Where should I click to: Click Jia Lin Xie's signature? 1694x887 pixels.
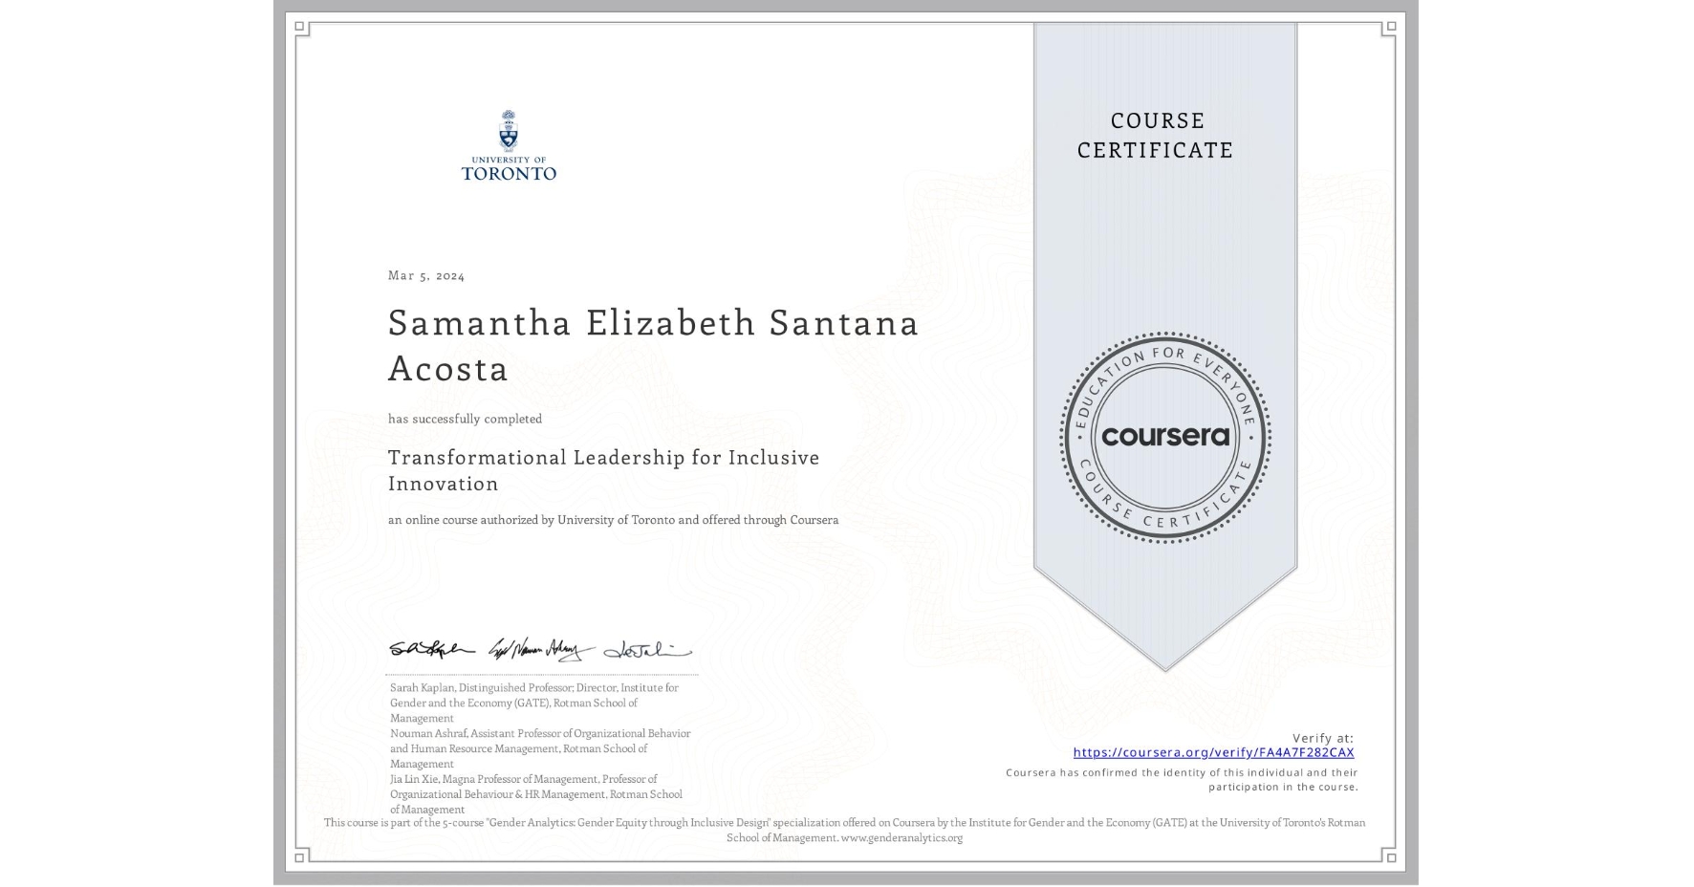pos(647,650)
